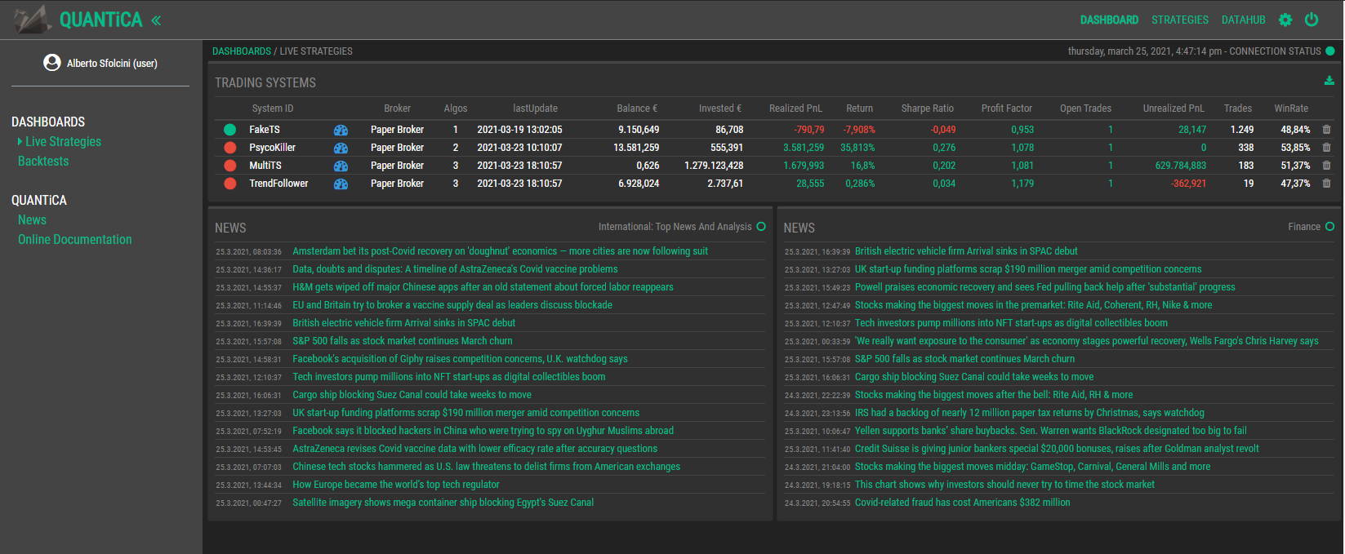Screen dimensions: 1345x554
Task: Open the Chinese tech stocks hammered article
Action: tap(487, 467)
